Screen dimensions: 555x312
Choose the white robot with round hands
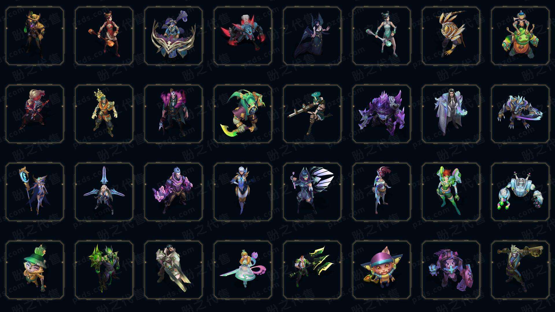pyautogui.click(x=520, y=192)
